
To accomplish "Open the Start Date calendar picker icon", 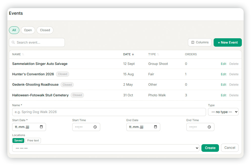I will (41, 127).
